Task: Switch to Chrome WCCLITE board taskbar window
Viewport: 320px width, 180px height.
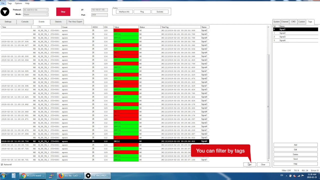Action: pyautogui.click(x=33, y=176)
